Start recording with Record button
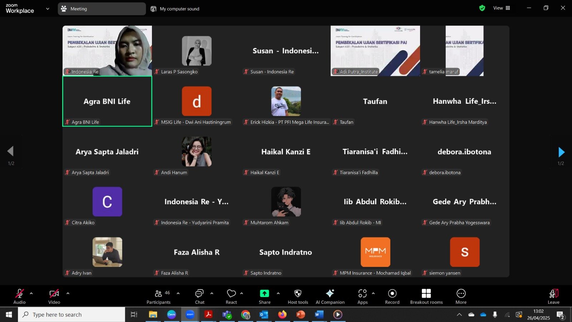The image size is (572, 322). click(392, 297)
